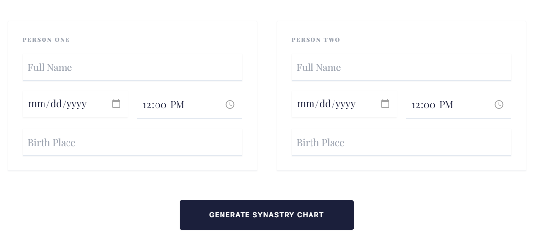Click Person One's Birth Place field
The width and height of the screenshot is (534, 252).
[132, 143]
